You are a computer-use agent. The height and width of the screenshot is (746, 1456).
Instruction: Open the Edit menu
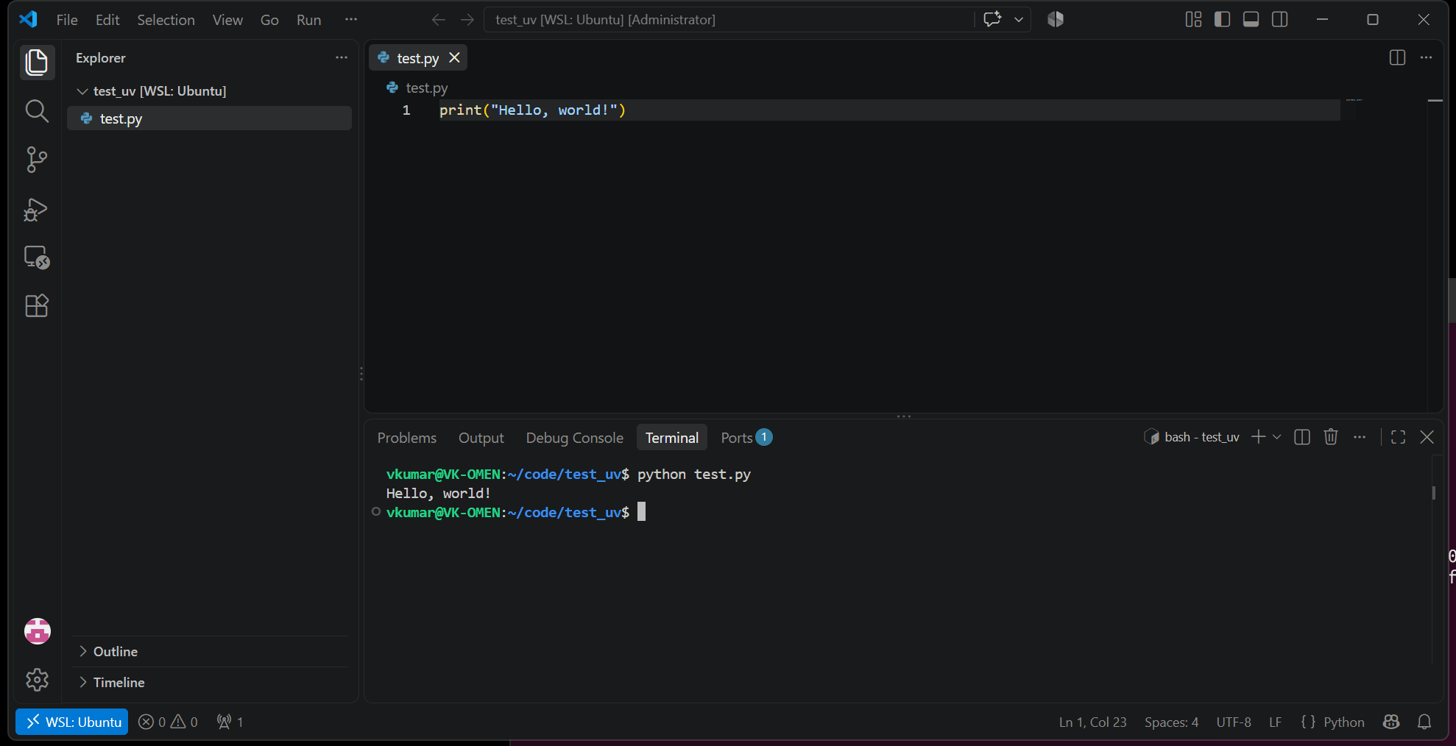point(107,20)
